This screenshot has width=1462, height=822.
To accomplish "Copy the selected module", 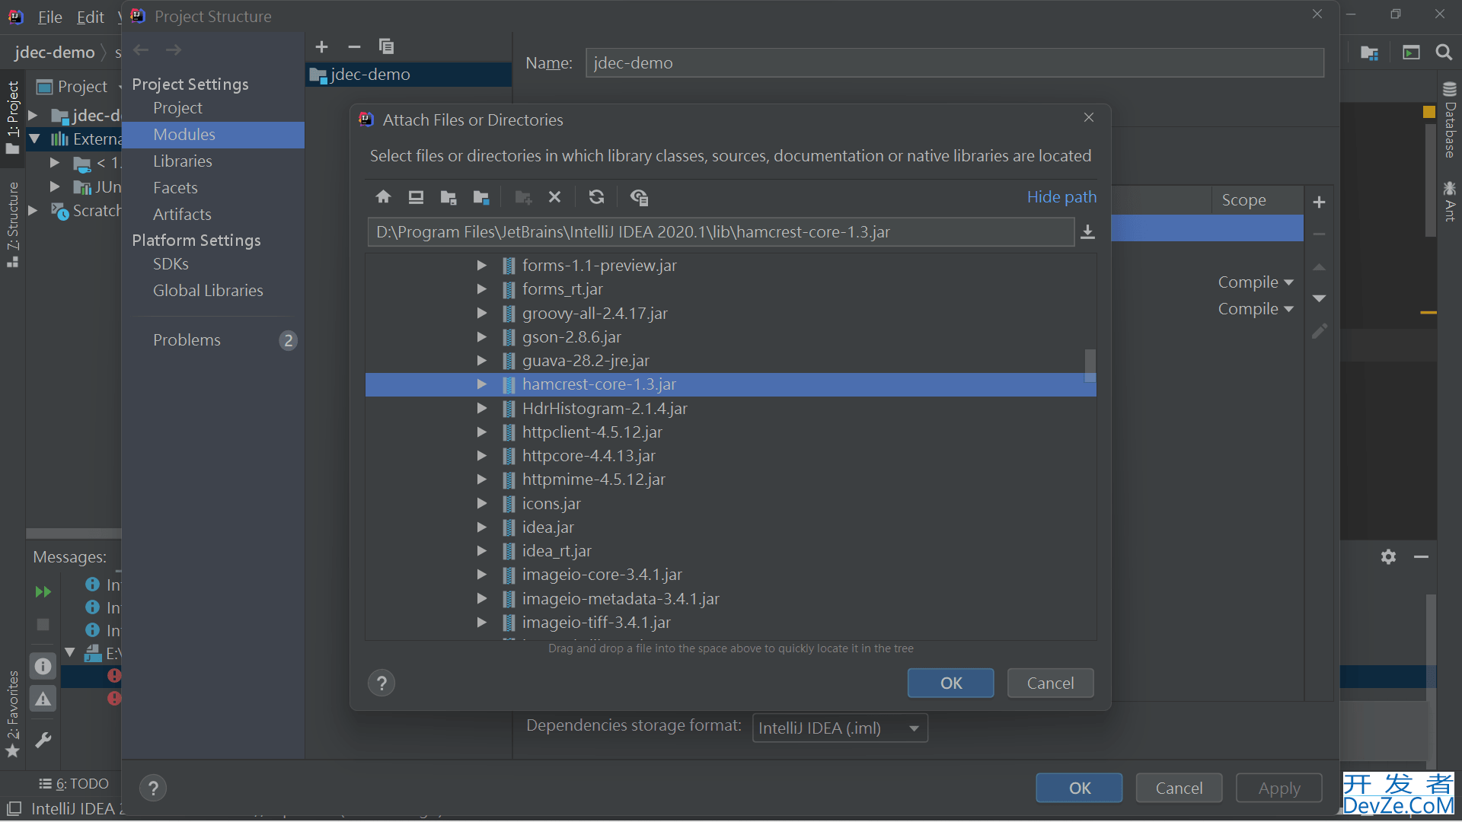I will pyautogui.click(x=386, y=46).
